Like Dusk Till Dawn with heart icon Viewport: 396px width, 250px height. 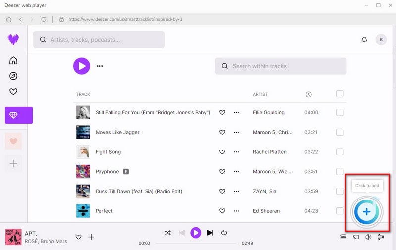(222, 192)
